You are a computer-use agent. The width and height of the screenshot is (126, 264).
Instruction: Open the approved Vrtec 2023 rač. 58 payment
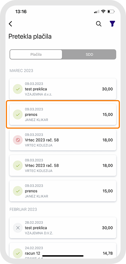[x=63, y=166]
